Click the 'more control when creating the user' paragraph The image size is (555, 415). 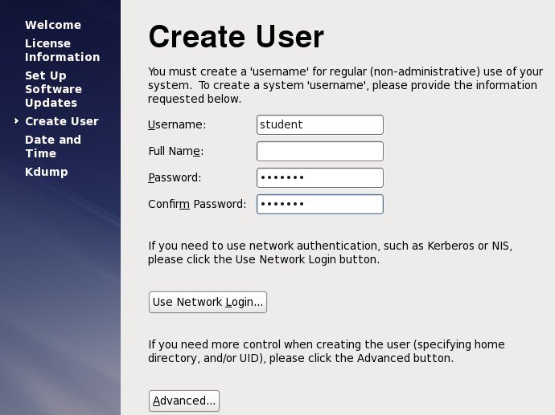pos(327,351)
